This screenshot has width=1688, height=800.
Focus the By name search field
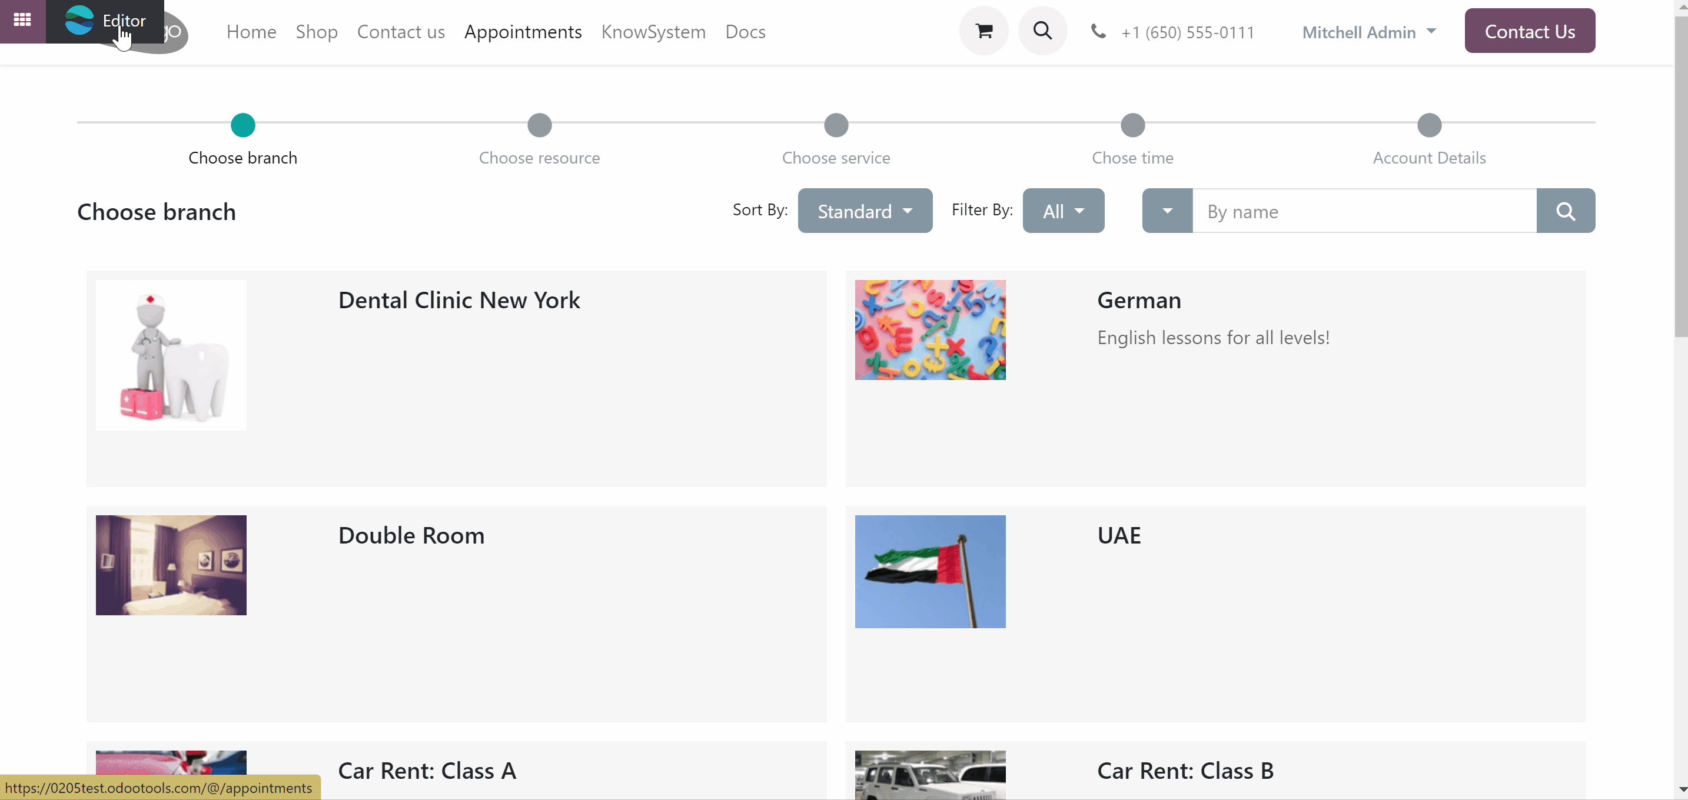point(1364,211)
